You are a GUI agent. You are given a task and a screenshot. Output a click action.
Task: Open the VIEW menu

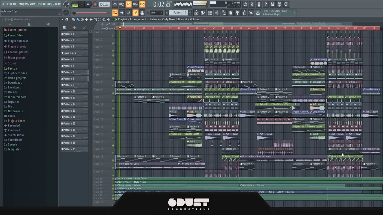pyautogui.click(x=33, y=4)
